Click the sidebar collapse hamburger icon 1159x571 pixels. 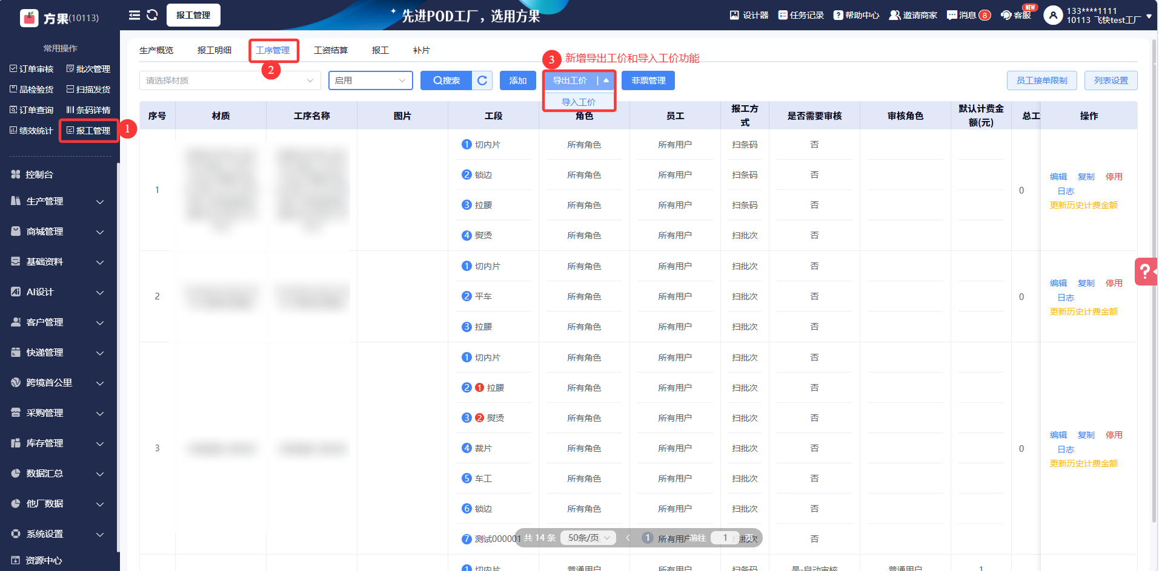134,15
